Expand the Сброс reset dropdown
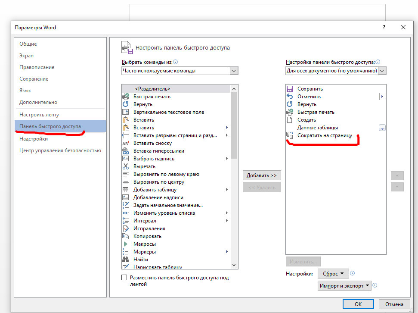The height and width of the screenshot is (313, 418). point(333,273)
